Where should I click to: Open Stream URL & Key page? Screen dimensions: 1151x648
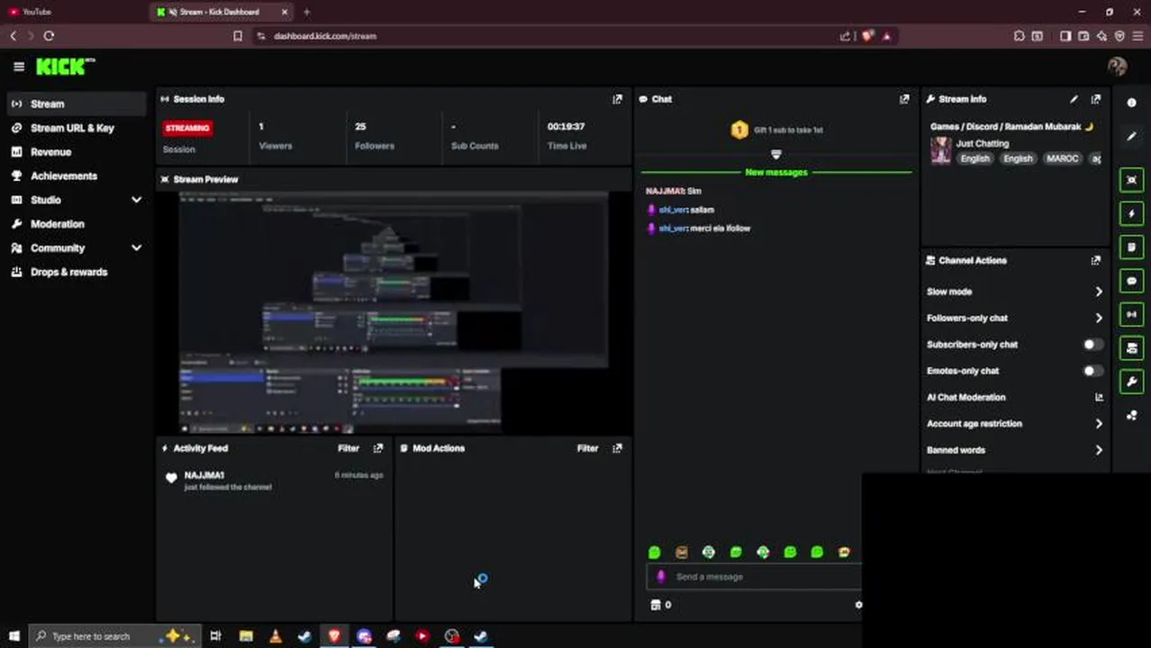(76, 128)
